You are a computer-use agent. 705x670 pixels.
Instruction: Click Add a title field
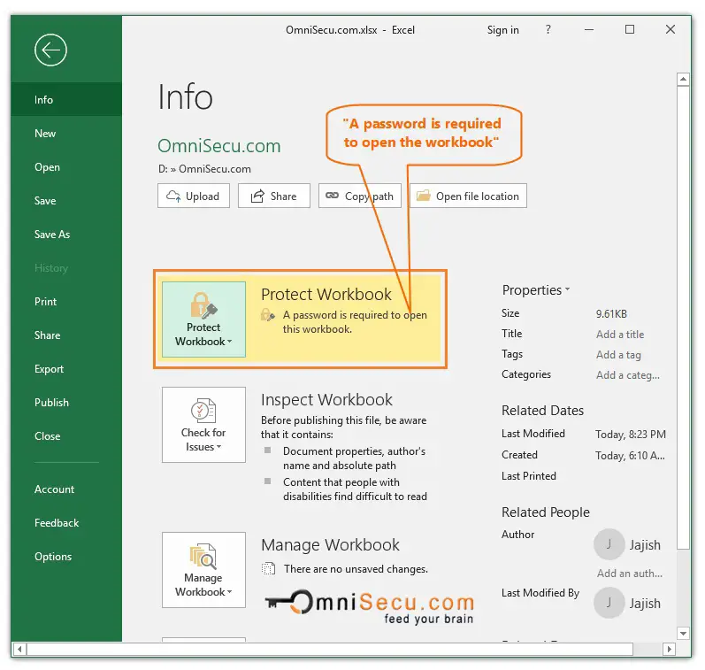tap(620, 335)
